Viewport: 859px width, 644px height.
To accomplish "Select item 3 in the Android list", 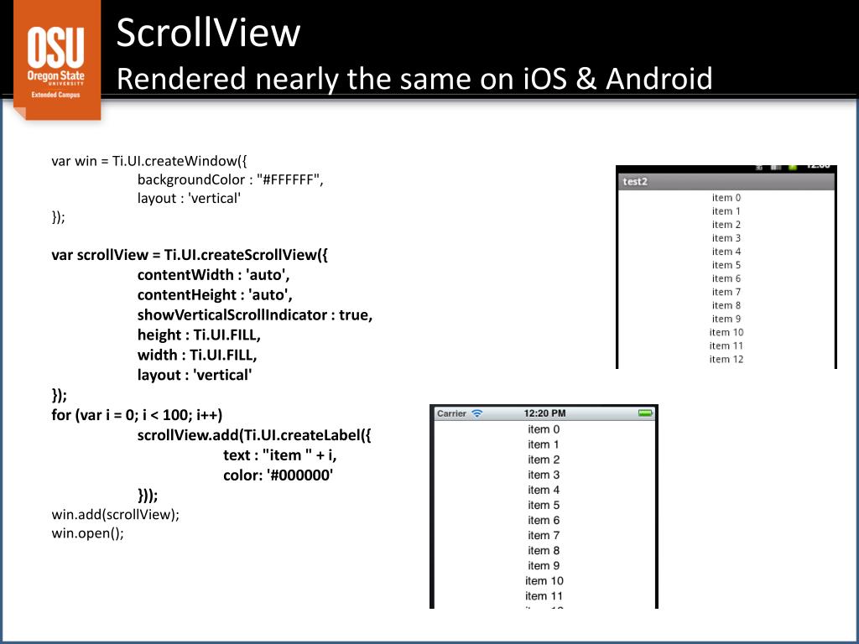I will click(x=726, y=238).
